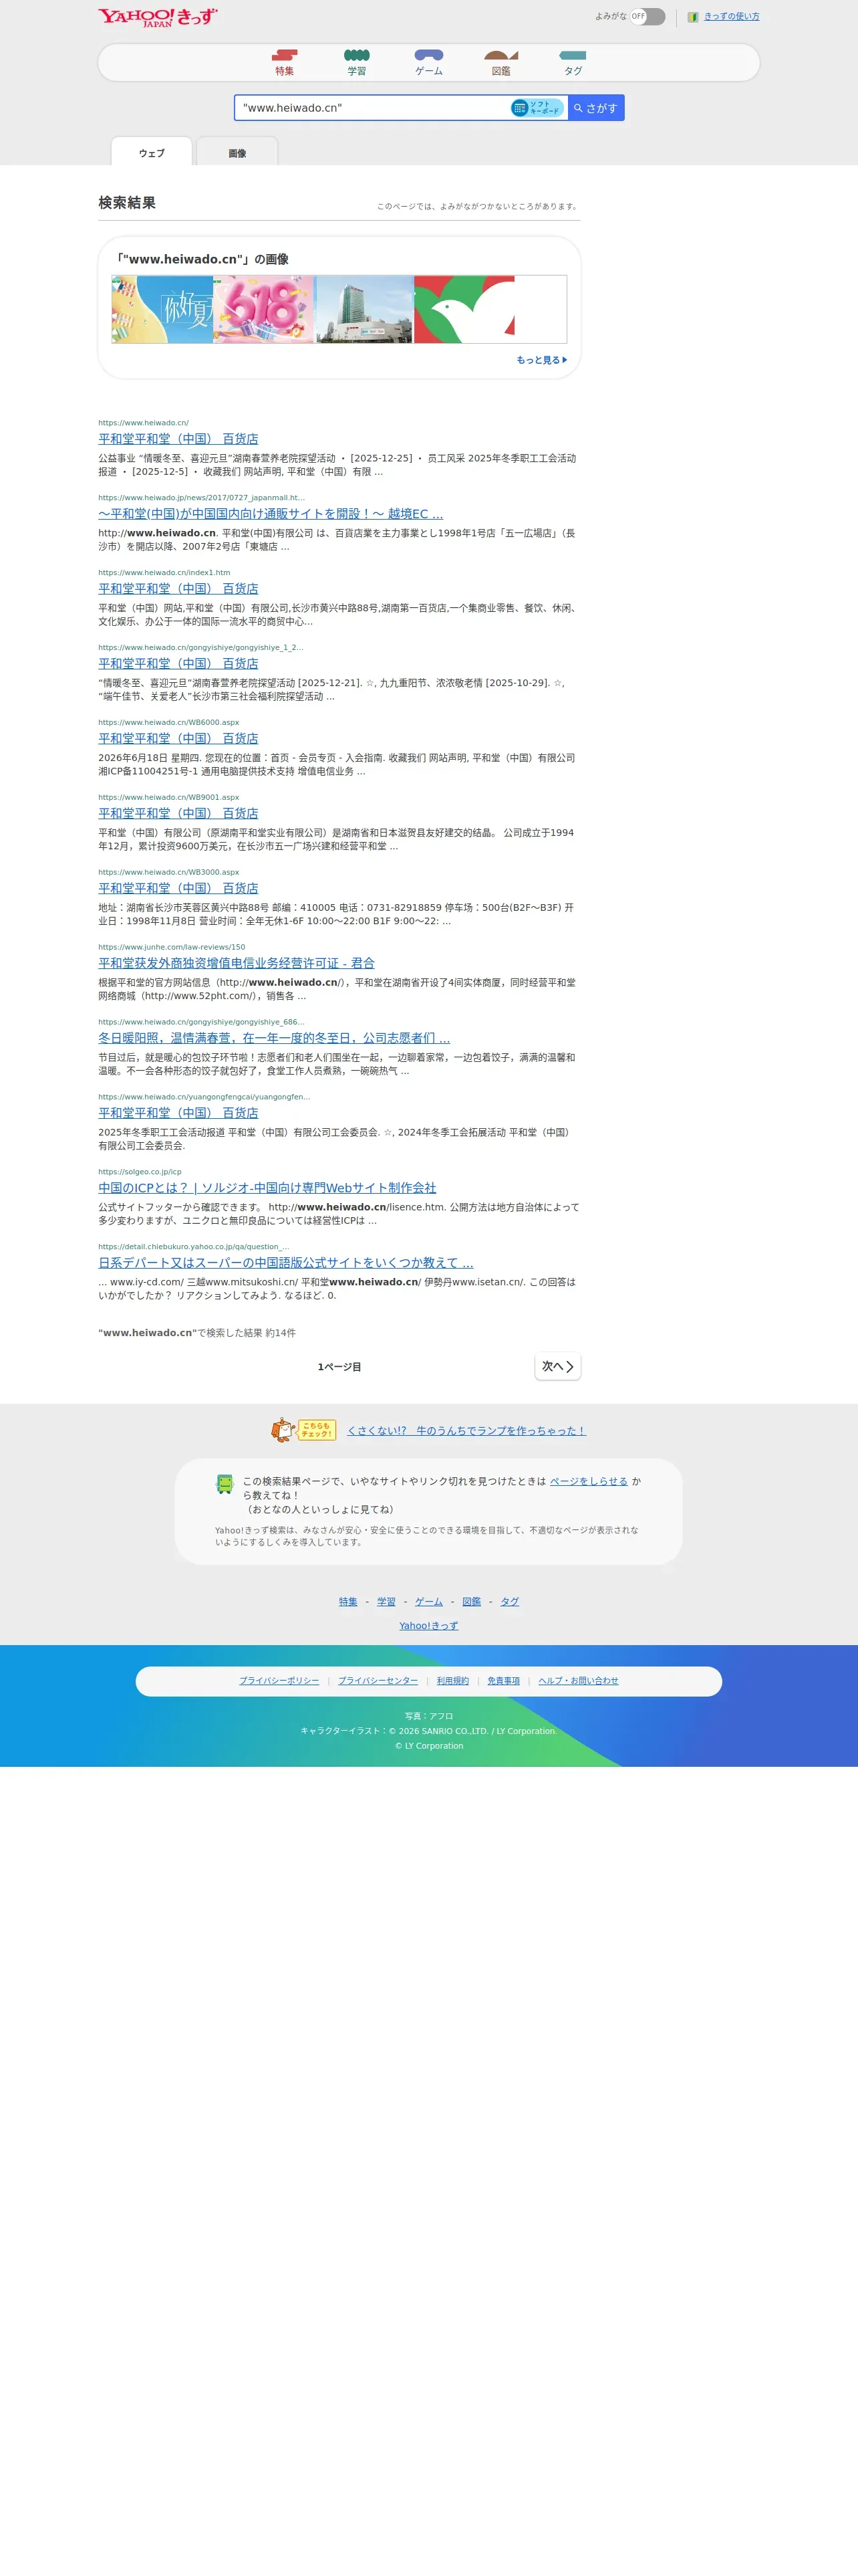Image resolution: width=858 pixels, height=2576 pixels.
Task: Open the タグ link in the footer
Action: point(509,1601)
